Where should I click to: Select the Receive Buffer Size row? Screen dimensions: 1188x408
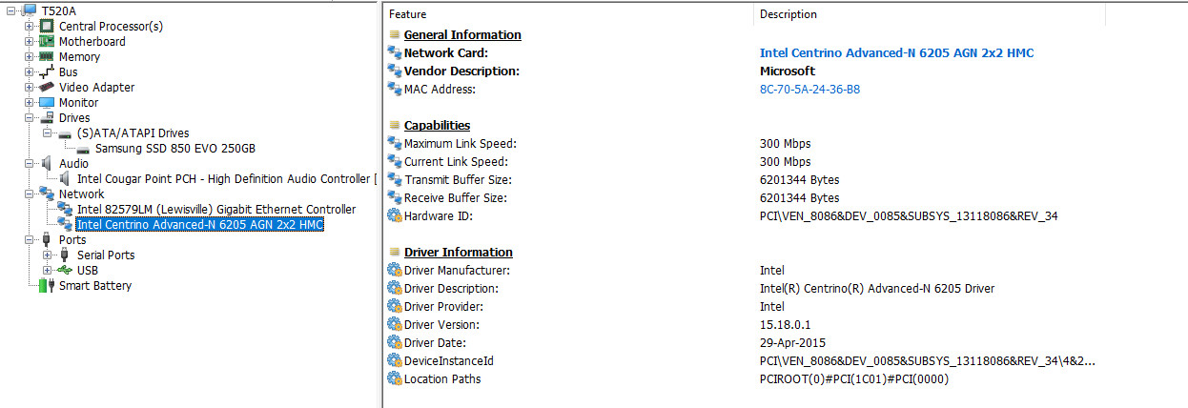point(787,198)
